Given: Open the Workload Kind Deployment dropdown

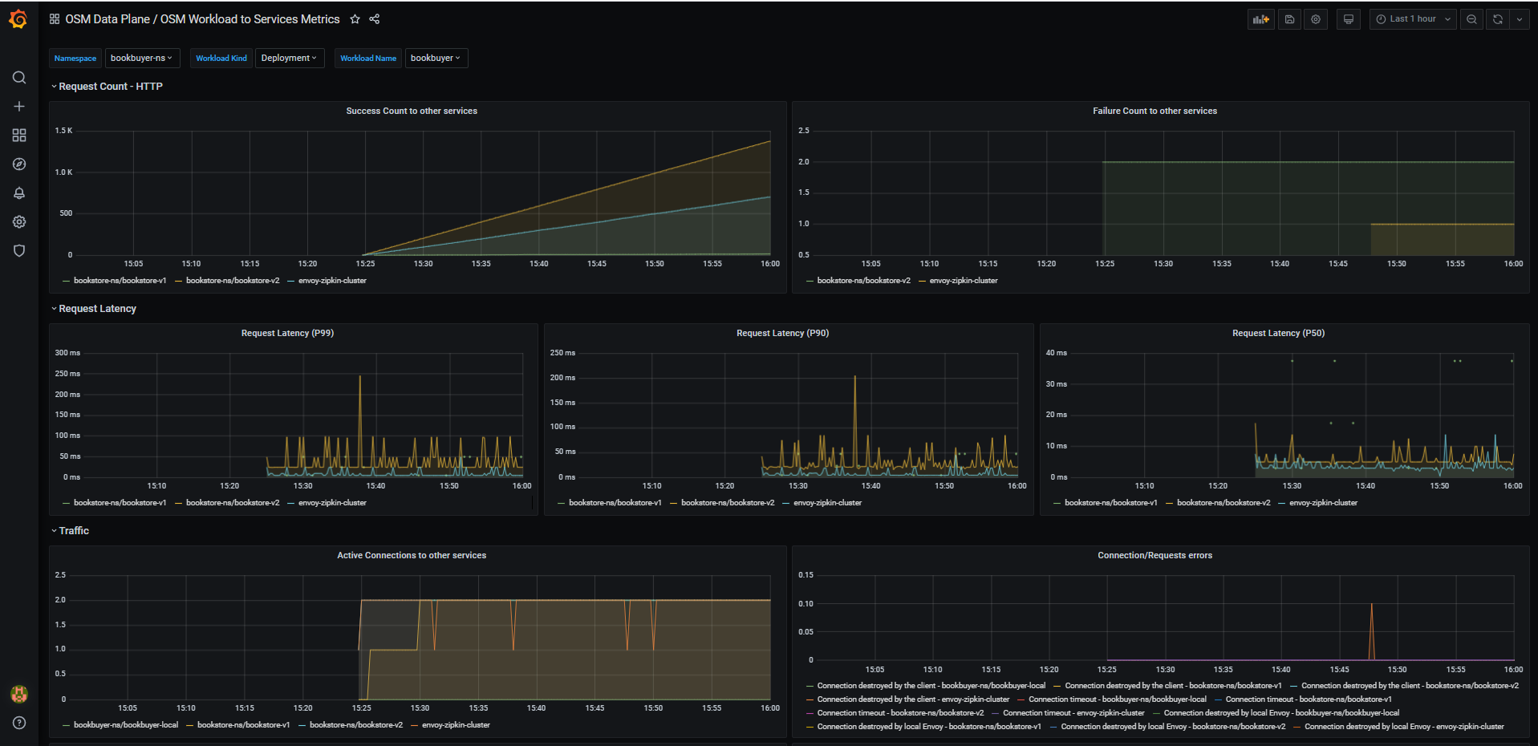Looking at the screenshot, I should point(289,58).
